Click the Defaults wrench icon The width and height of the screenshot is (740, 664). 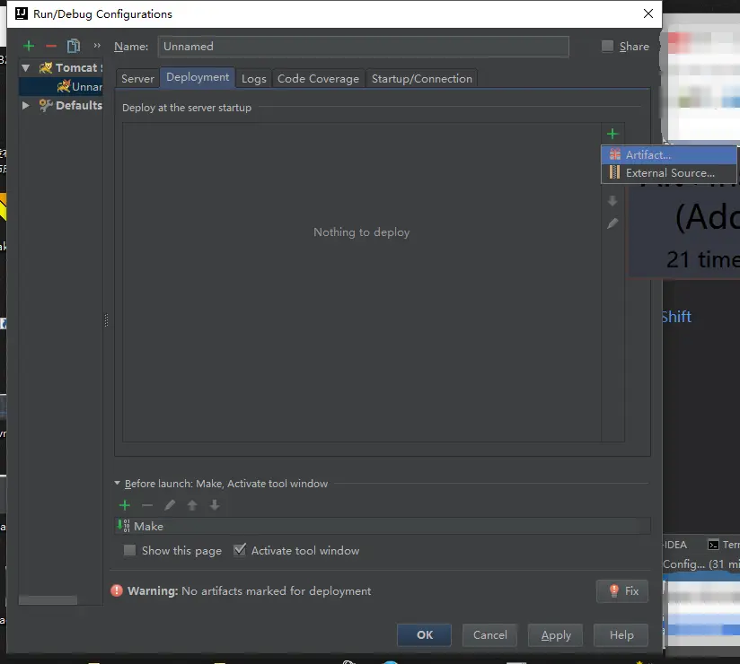[45, 105]
